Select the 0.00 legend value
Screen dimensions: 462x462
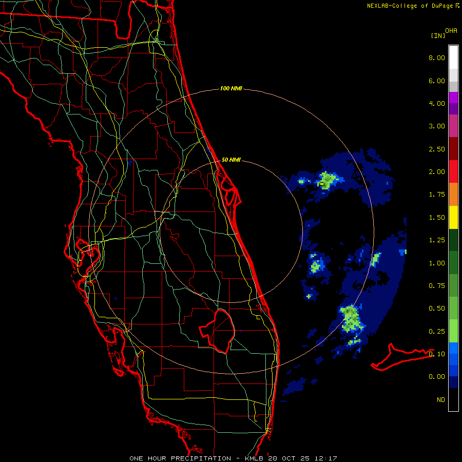click(x=437, y=377)
